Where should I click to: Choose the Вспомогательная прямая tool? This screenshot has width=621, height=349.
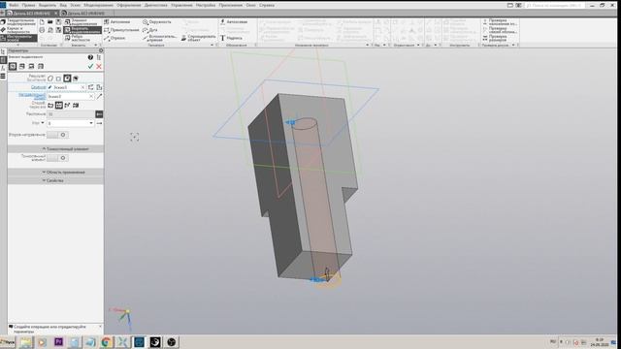[159, 38]
